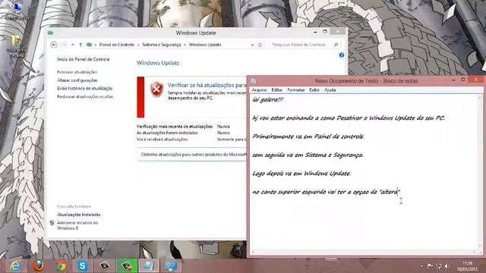Click the Windows Update address bar icon

coord(90,45)
